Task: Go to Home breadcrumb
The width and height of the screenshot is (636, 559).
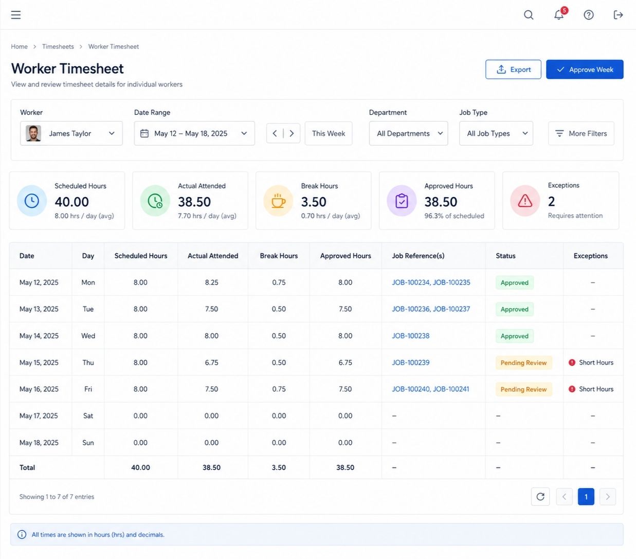Action: tap(20, 46)
